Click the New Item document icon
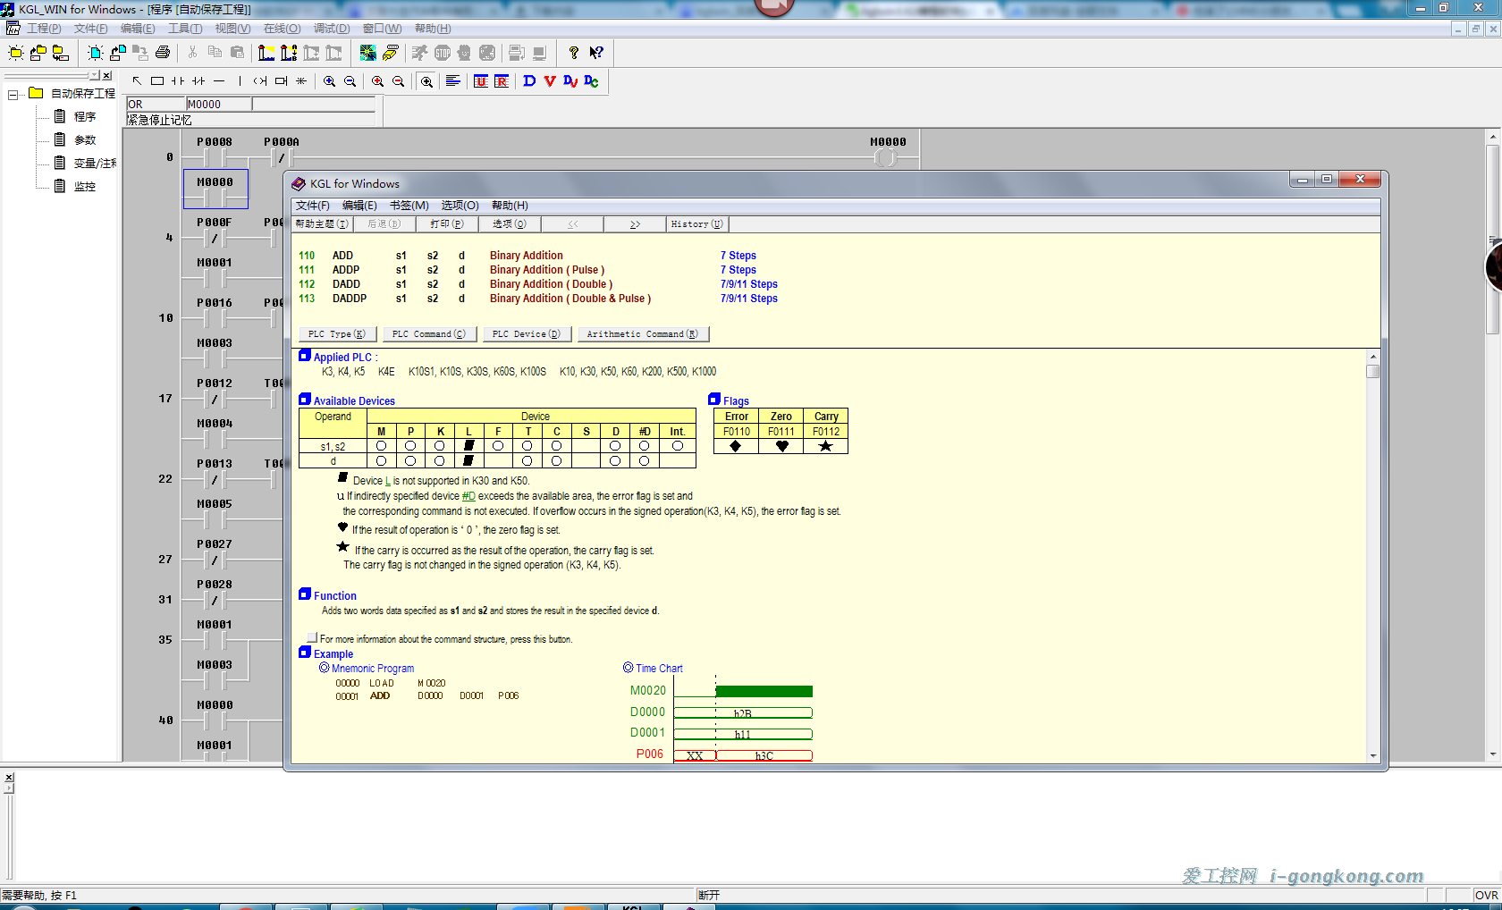Viewport: 1502px width, 910px height. (x=96, y=53)
